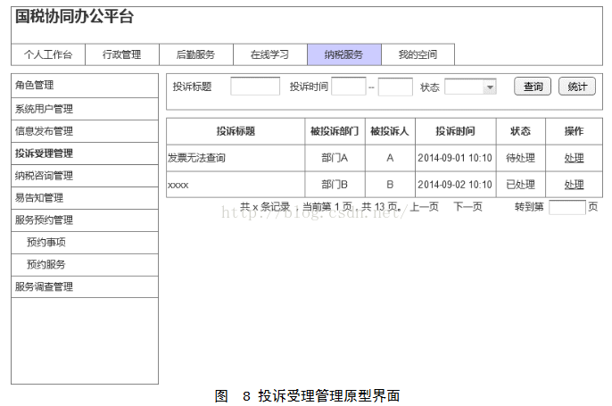Screen dimensions: 612x406
Task: Select 易告知管理 in the sidebar
Action: (x=85, y=198)
